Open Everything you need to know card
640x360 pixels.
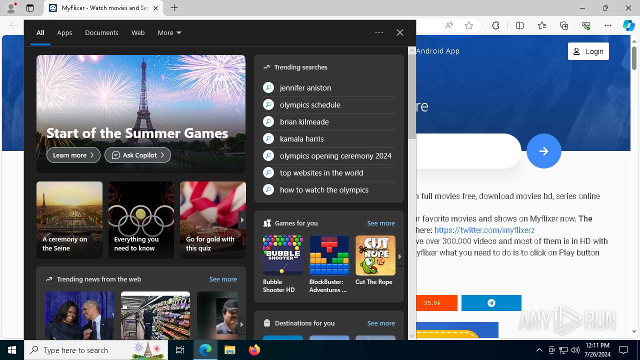141,220
